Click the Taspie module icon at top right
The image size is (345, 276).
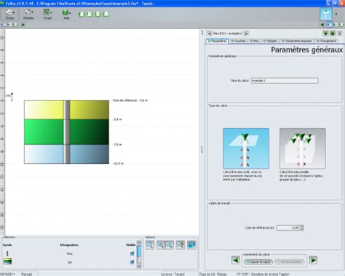(326, 14)
